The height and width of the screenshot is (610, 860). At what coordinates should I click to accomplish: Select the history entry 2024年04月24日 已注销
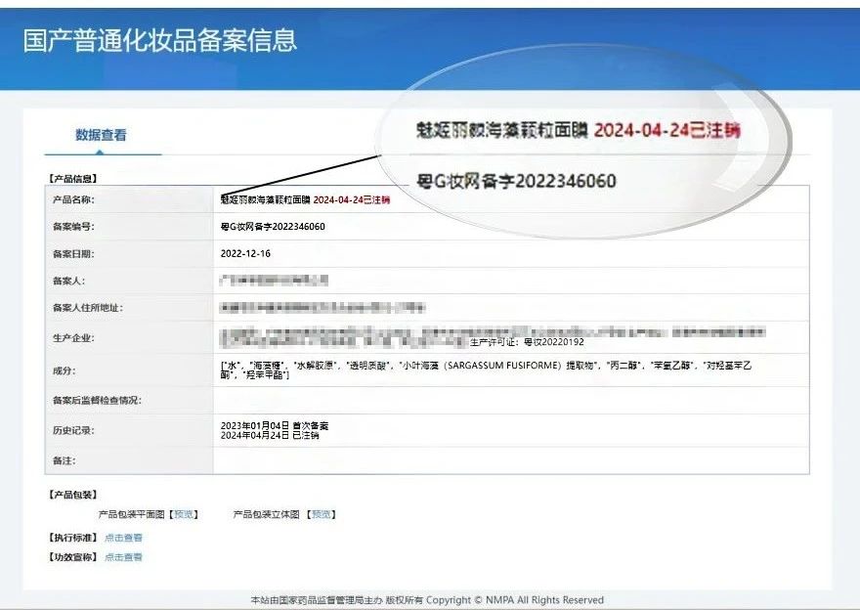click(x=270, y=436)
